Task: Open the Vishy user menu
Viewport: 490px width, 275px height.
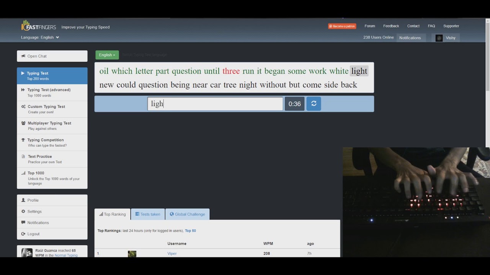Action: (446, 38)
